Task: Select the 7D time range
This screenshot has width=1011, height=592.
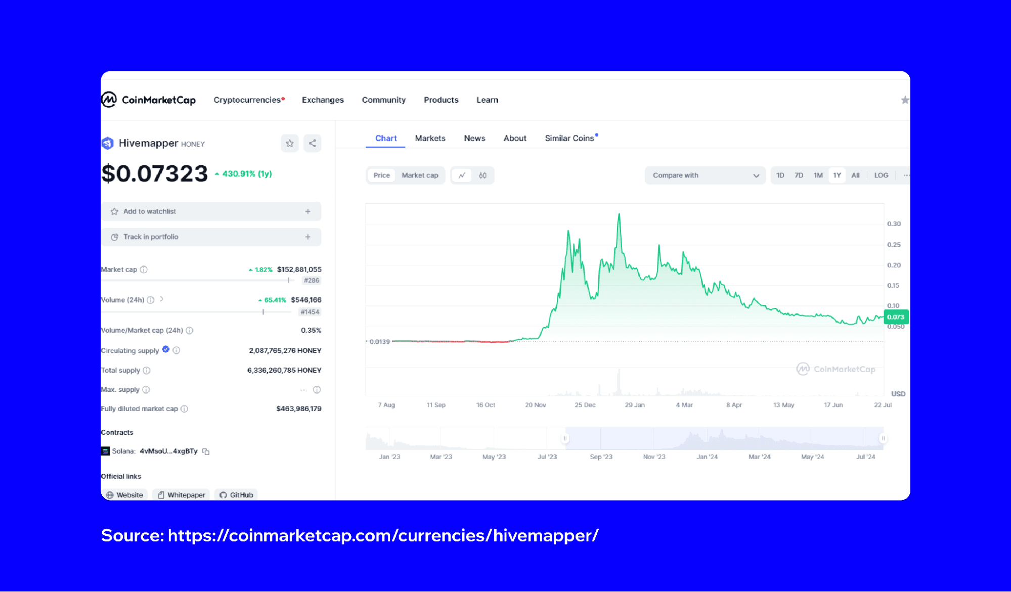Action: 799,175
